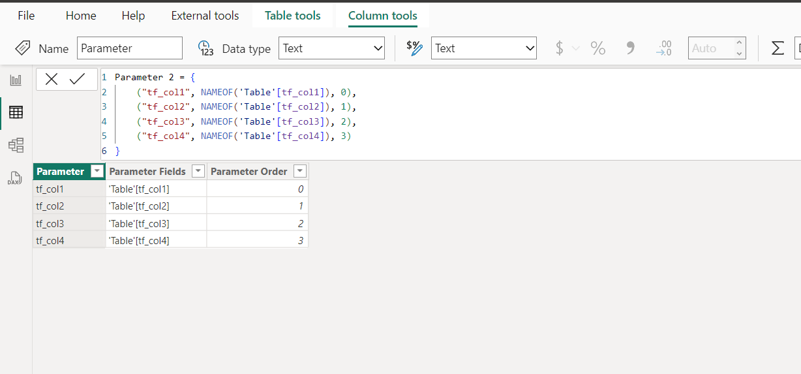The height and width of the screenshot is (374, 801).
Task: Click the percentage format icon
Action: point(597,48)
